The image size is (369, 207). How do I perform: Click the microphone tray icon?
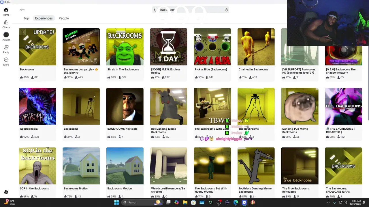pos(334,202)
